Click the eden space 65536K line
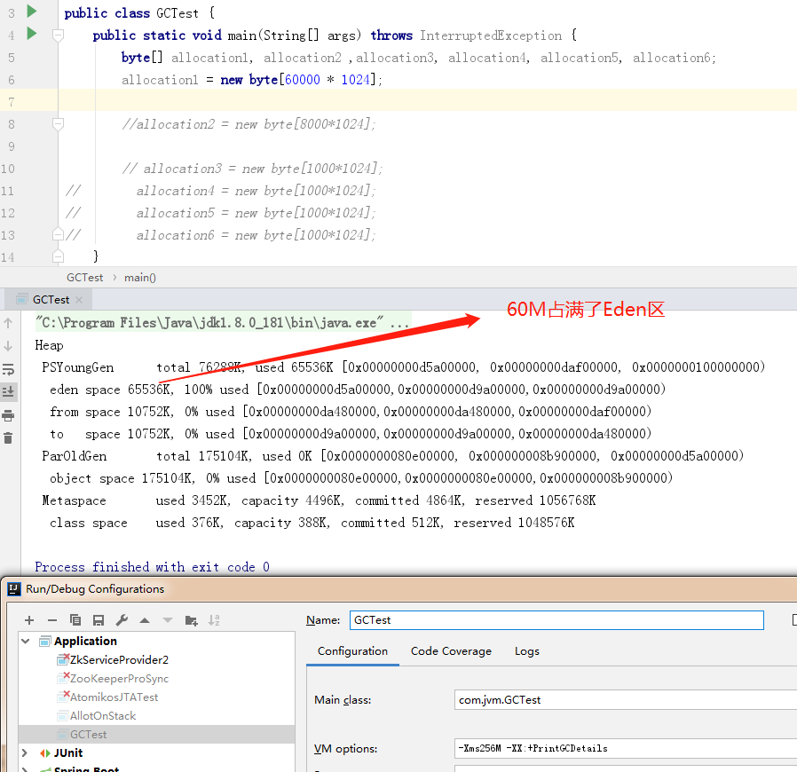Screen dimensions: 797x772 [358, 390]
